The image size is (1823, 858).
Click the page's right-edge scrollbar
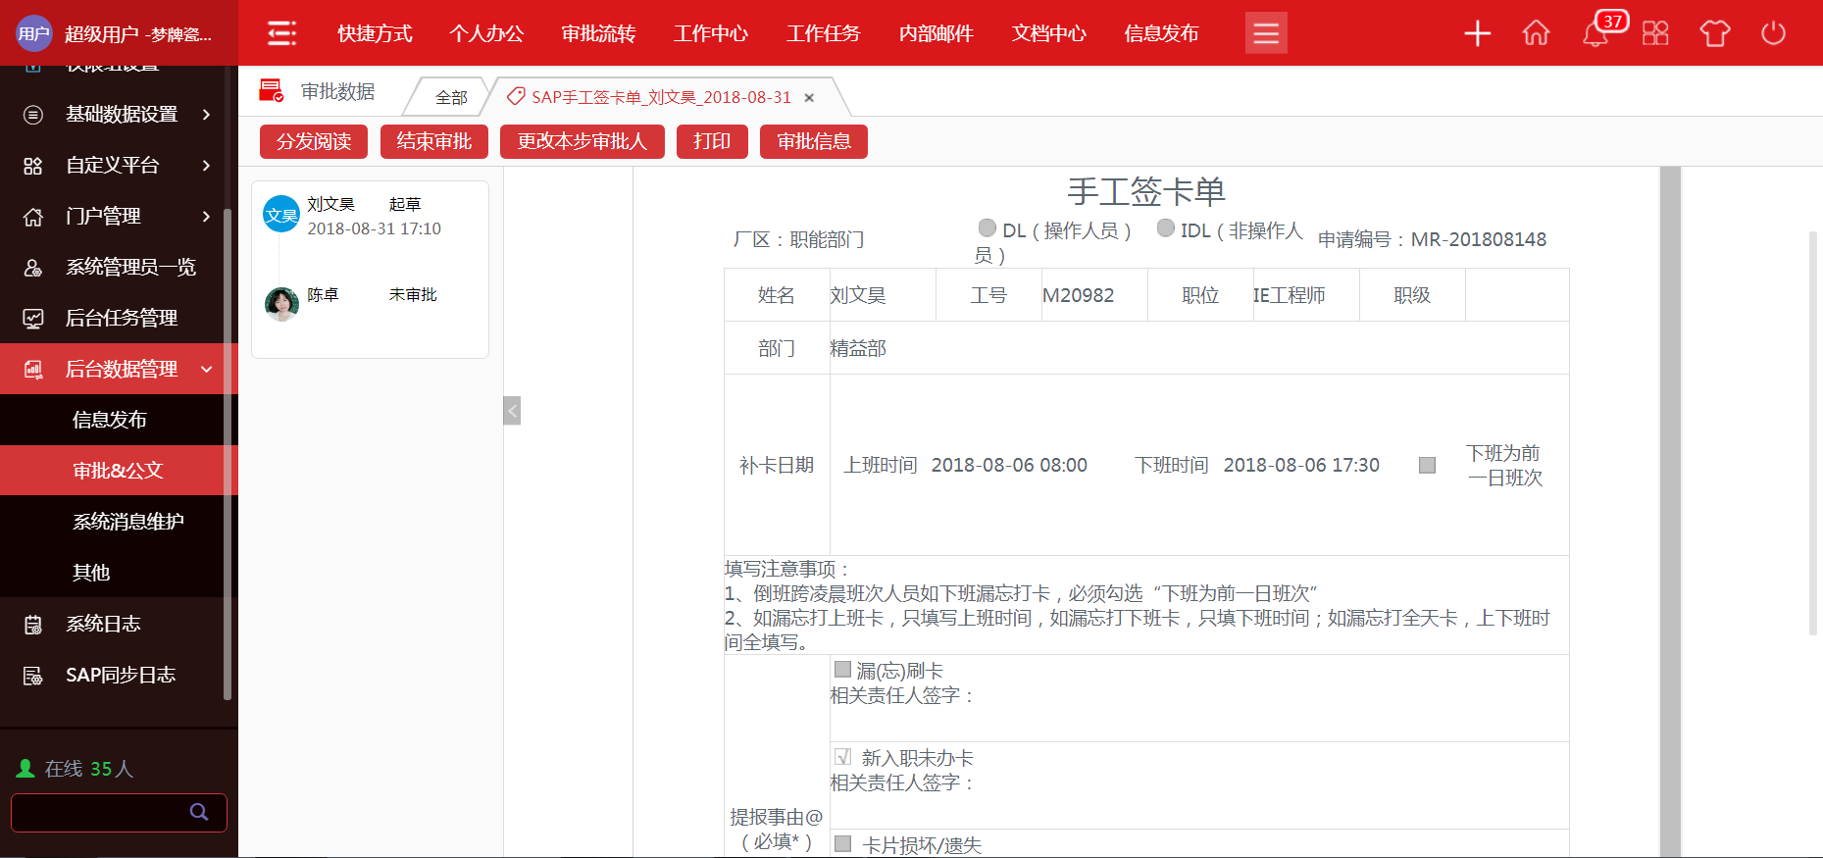pyautogui.click(x=1812, y=431)
